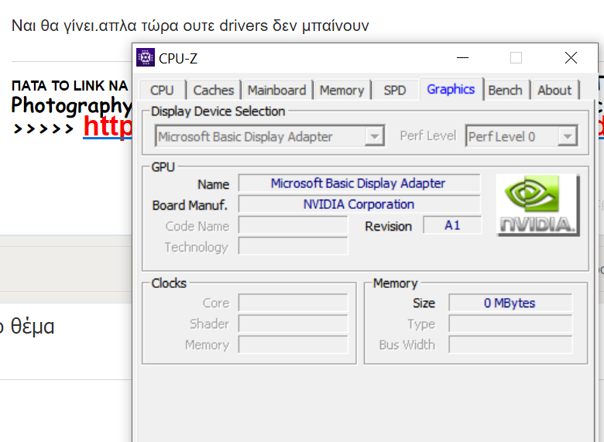Screen dimensions: 604x442
Task: Click the 'Display Device Selection' group label
Action: (218, 111)
